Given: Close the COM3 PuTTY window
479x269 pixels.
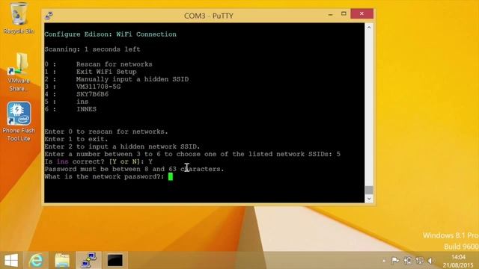Looking at the screenshot, I should 361,13.
